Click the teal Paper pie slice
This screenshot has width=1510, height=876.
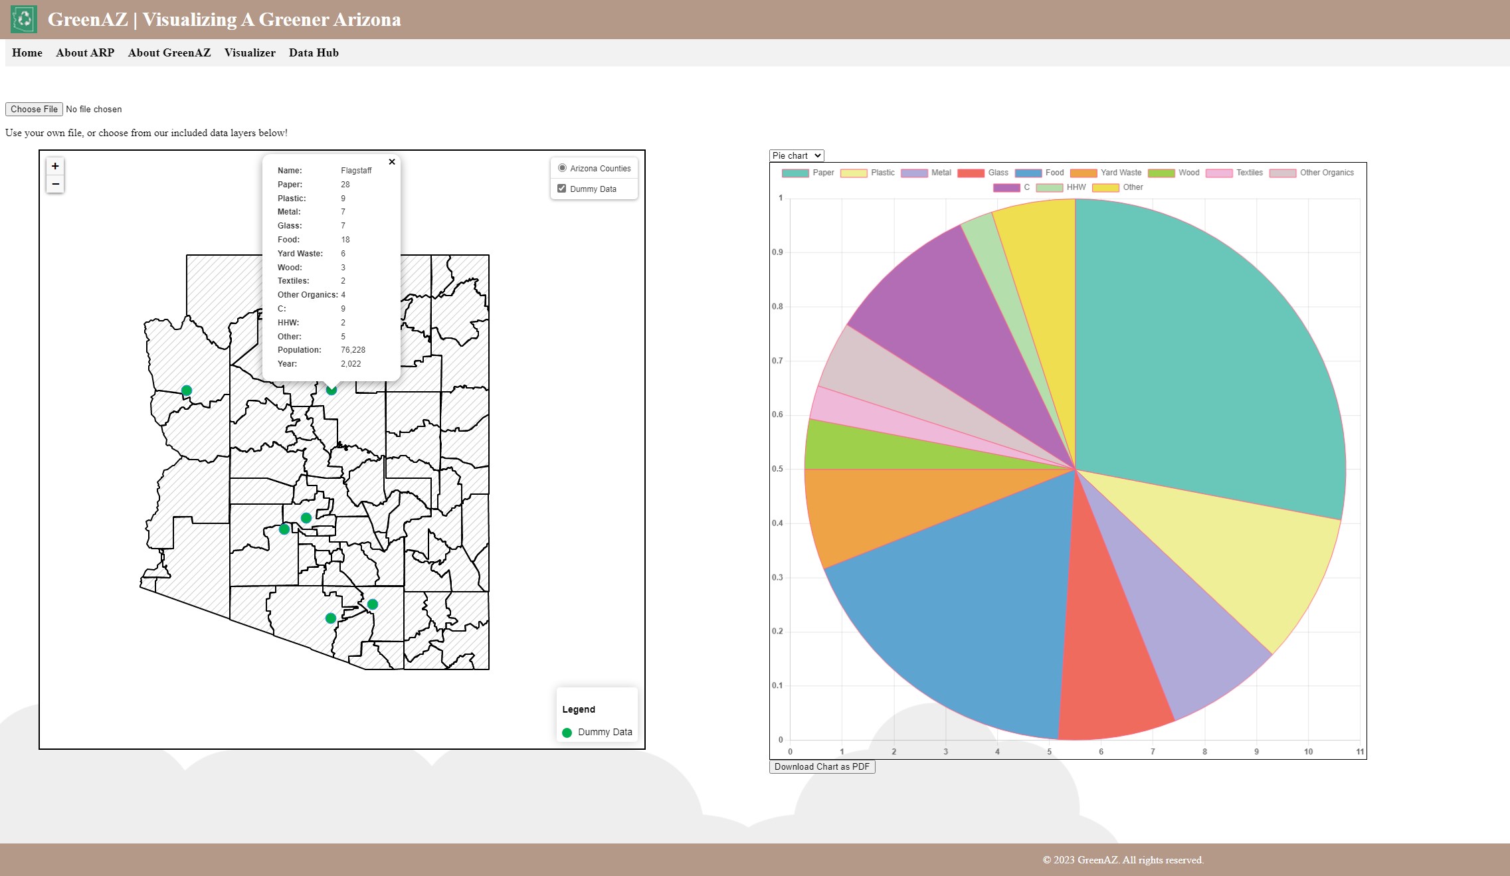point(1209,359)
